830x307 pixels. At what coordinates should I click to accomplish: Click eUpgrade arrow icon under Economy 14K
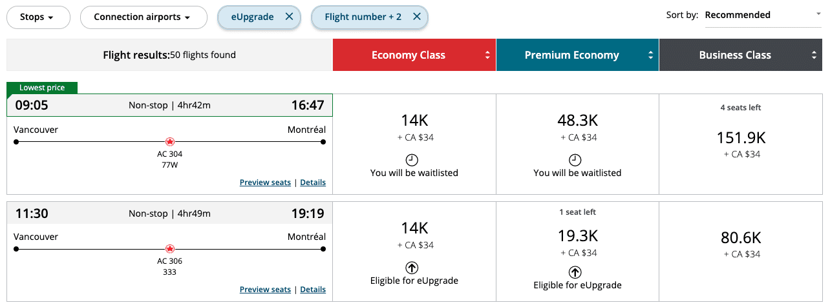point(412,268)
